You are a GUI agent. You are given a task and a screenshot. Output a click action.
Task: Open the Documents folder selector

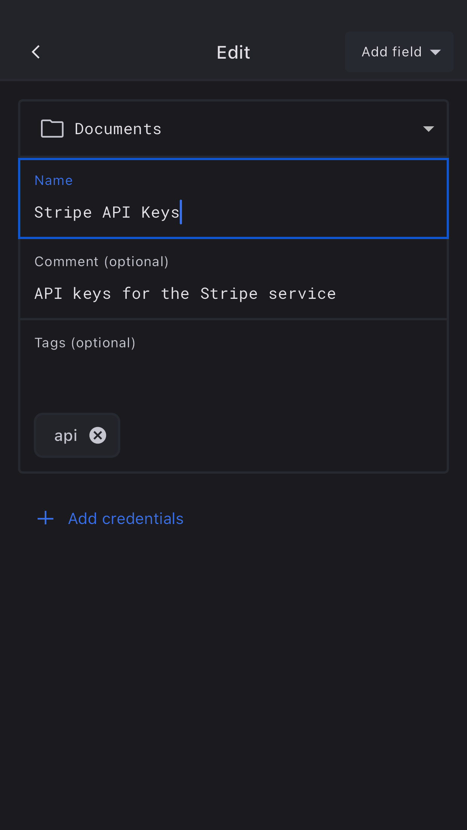point(233,129)
